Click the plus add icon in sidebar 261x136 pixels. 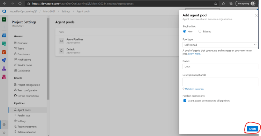tap(4, 27)
